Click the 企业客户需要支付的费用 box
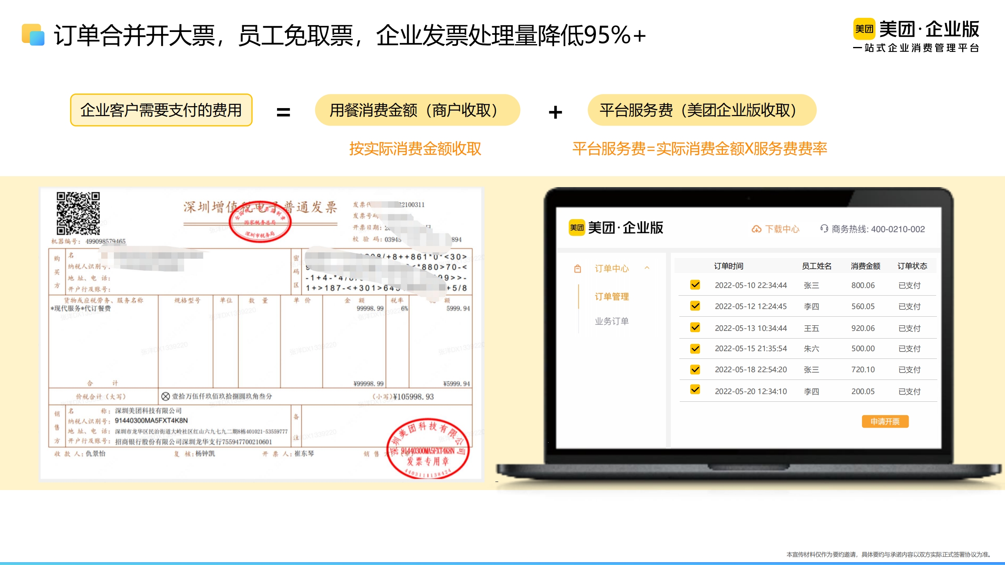Screen dimensions: 1005x565 161,110
